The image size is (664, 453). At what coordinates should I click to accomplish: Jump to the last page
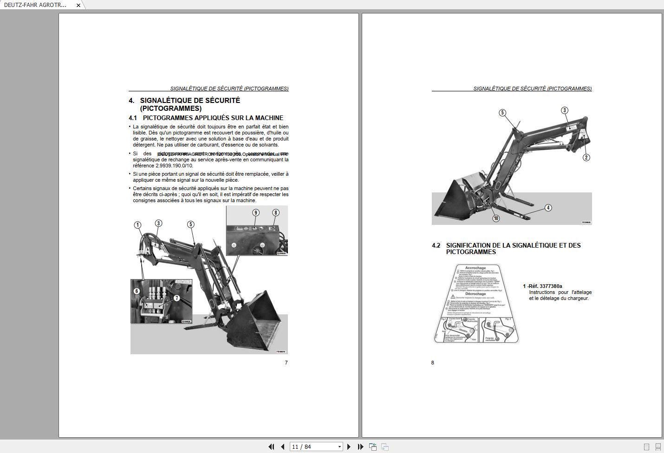[360, 447]
